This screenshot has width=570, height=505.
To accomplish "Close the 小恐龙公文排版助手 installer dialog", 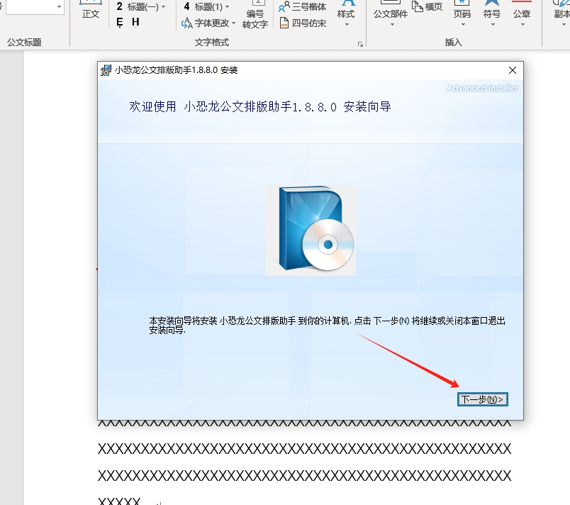I will tap(512, 70).
